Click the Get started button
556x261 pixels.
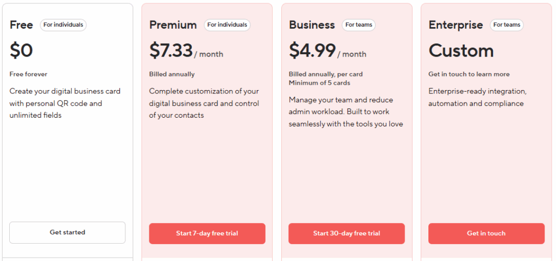tap(67, 233)
